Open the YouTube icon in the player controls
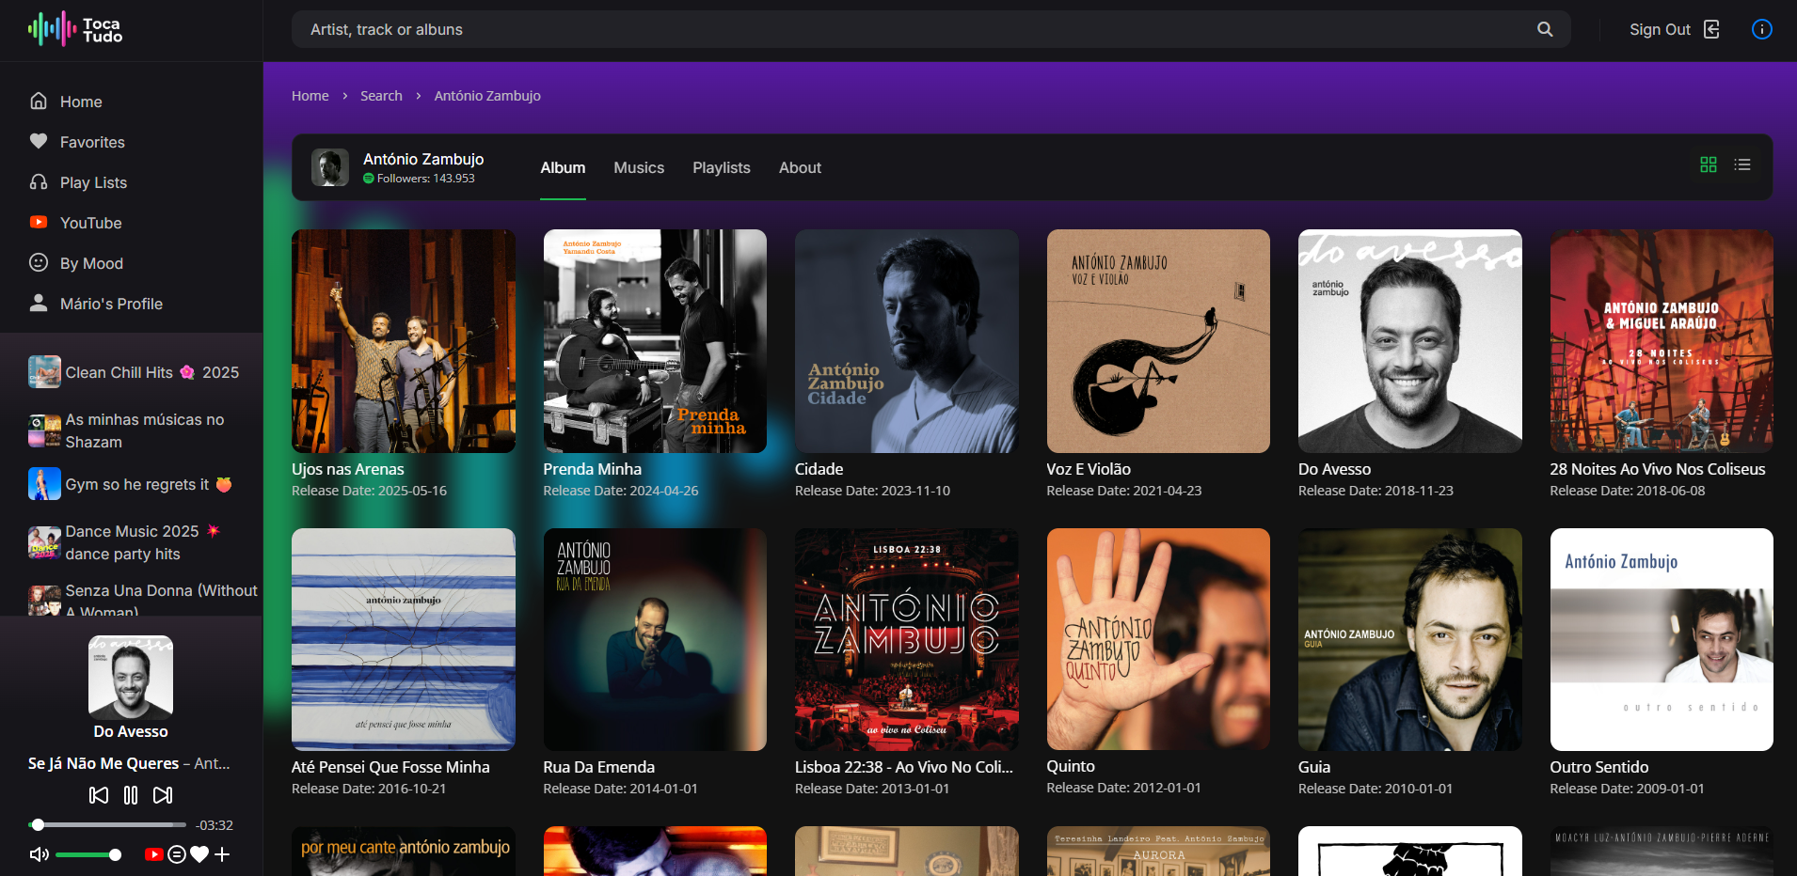Viewport: 1797px width, 876px height. (x=153, y=854)
